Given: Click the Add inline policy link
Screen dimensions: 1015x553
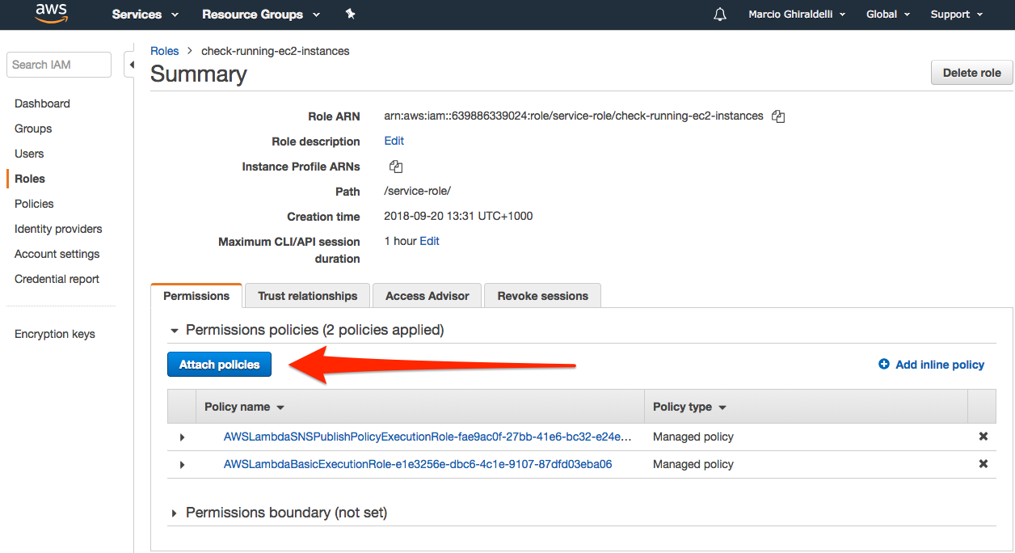Looking at the screenshot, I should [x=931, y=365].
